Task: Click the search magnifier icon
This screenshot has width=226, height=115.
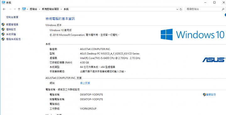Action: (x=223, y=9)
